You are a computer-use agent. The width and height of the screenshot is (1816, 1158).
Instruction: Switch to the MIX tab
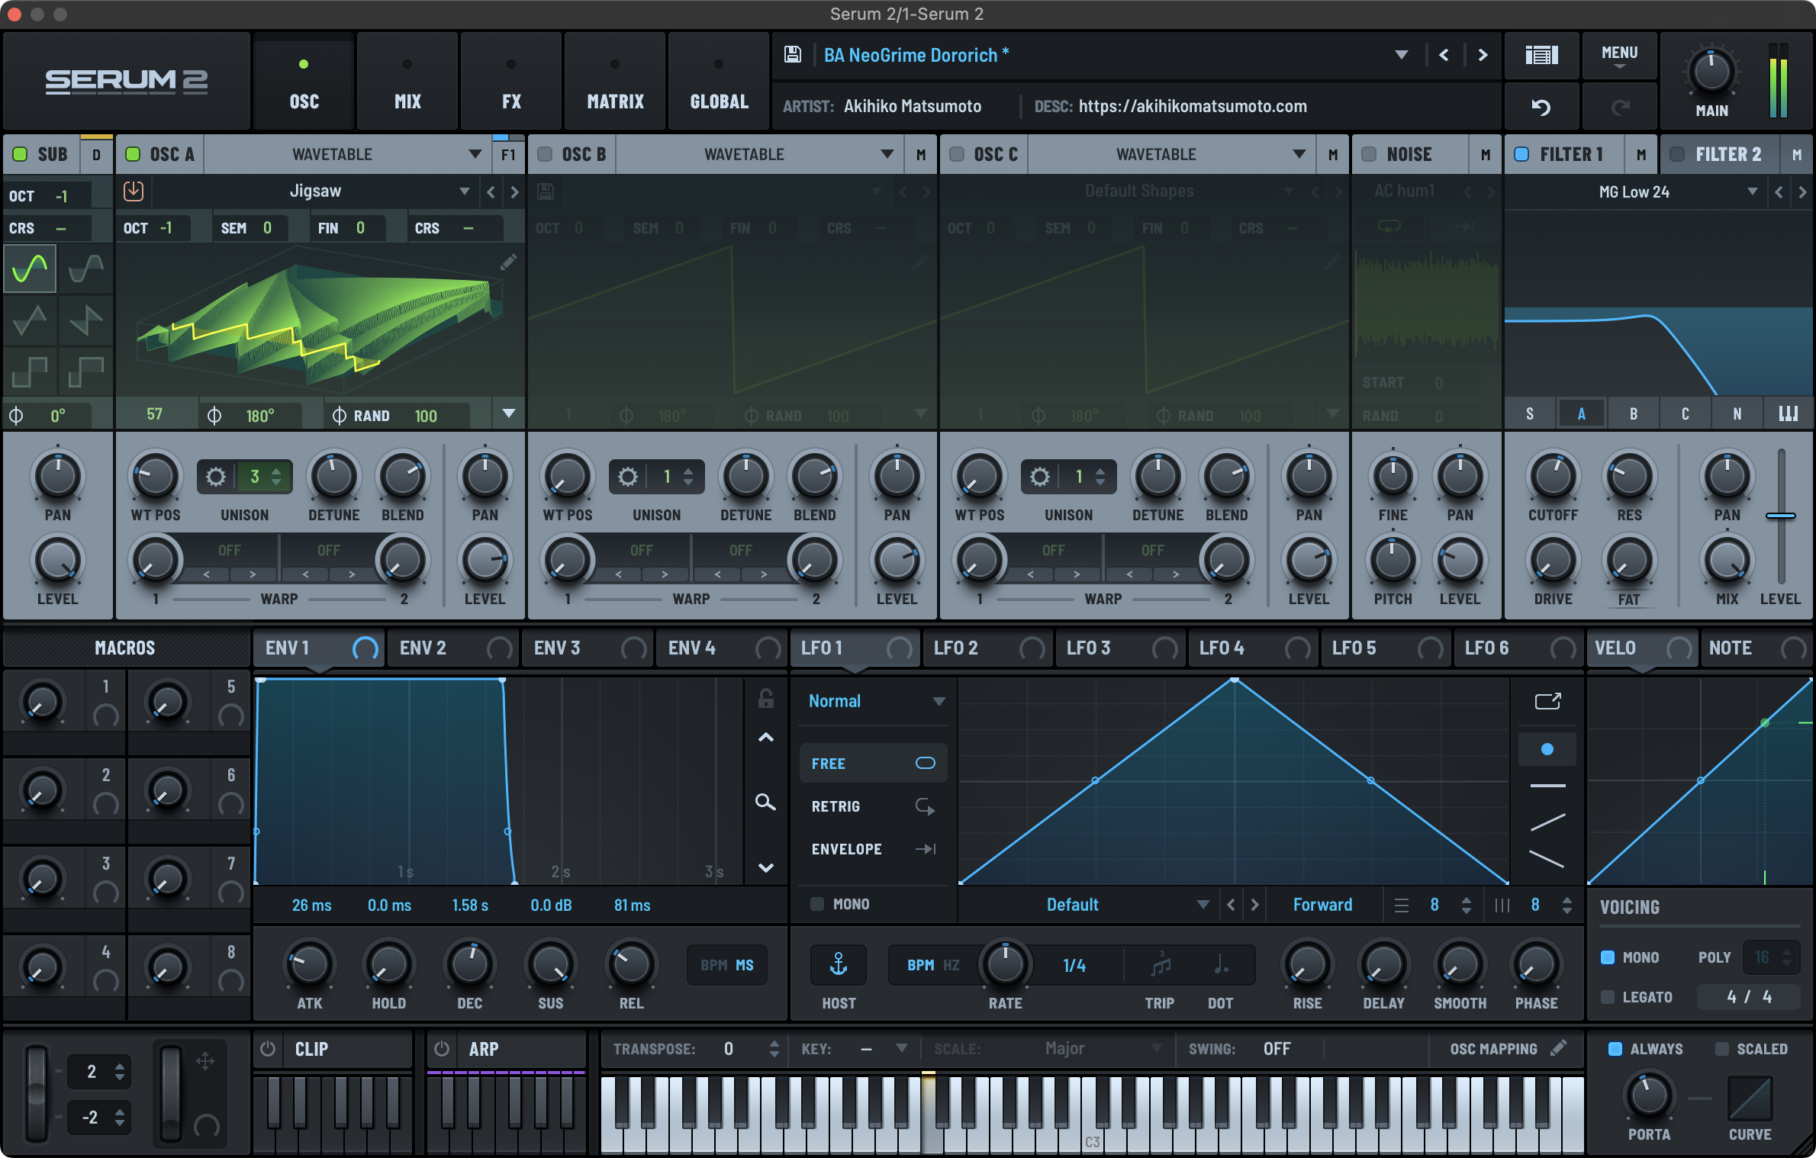(x=407, y=82)
